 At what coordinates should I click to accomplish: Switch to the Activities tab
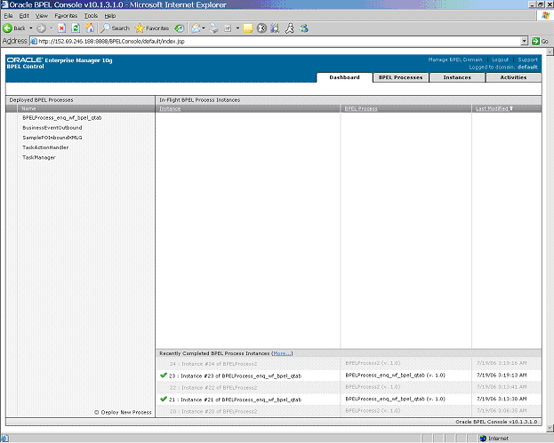pos(513,77)
